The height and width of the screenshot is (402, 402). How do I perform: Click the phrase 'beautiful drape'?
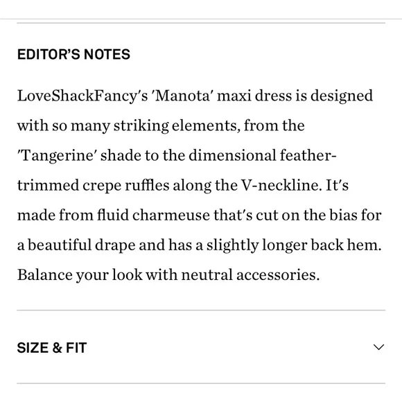tap(82, 245)
